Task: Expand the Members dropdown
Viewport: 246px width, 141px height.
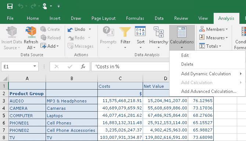Action: coord(214,29)
